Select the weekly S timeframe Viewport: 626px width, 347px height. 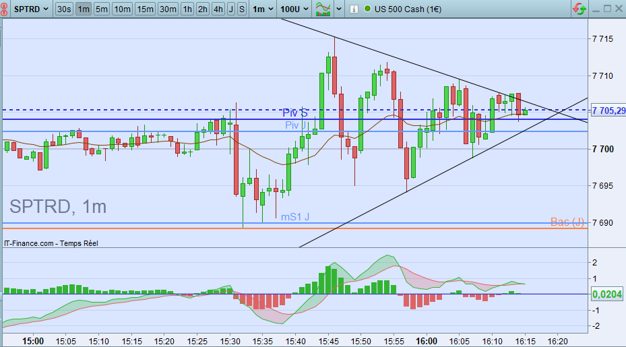[x=241, y=9]
